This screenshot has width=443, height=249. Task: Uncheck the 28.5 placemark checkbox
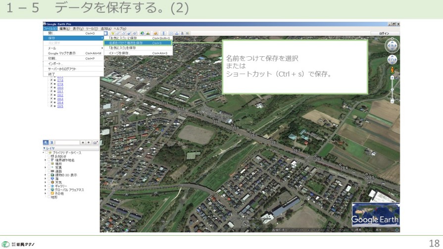click(x=51, y=106)
